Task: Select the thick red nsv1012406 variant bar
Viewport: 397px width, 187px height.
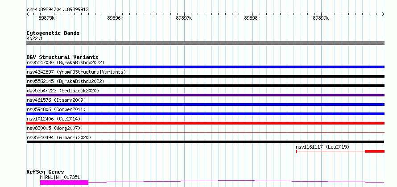Action: point(205,123)
